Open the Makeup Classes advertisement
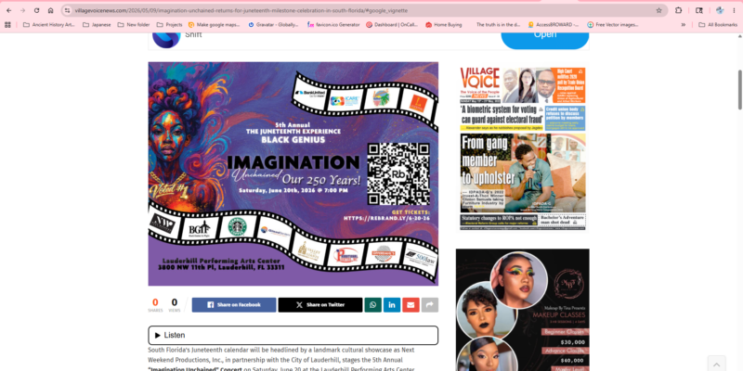 pyautogui.click(x=523, y=310)
